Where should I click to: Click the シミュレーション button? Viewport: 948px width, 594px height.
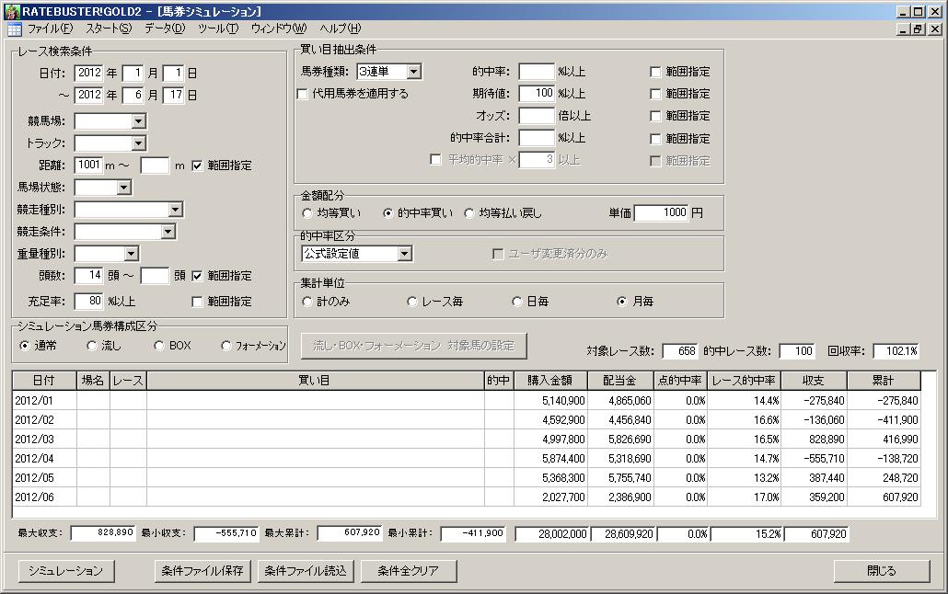pos(65,571)
